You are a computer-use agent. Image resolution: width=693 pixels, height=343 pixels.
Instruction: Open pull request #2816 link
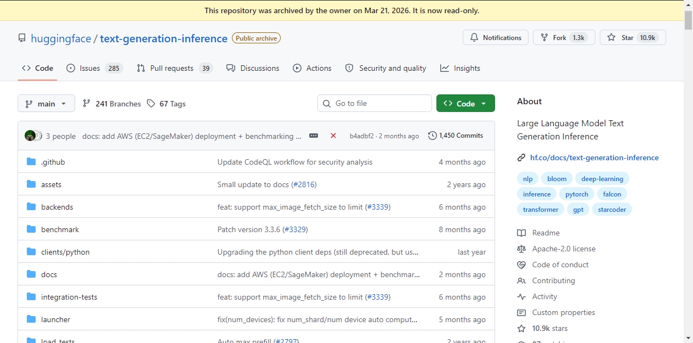pos(304,184)
